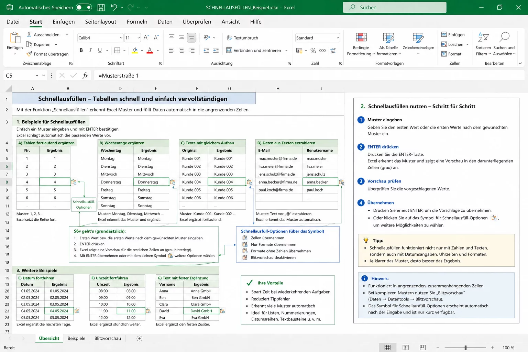Click Textumbruch button
528x352 pixels.
(x=242, y=38)
